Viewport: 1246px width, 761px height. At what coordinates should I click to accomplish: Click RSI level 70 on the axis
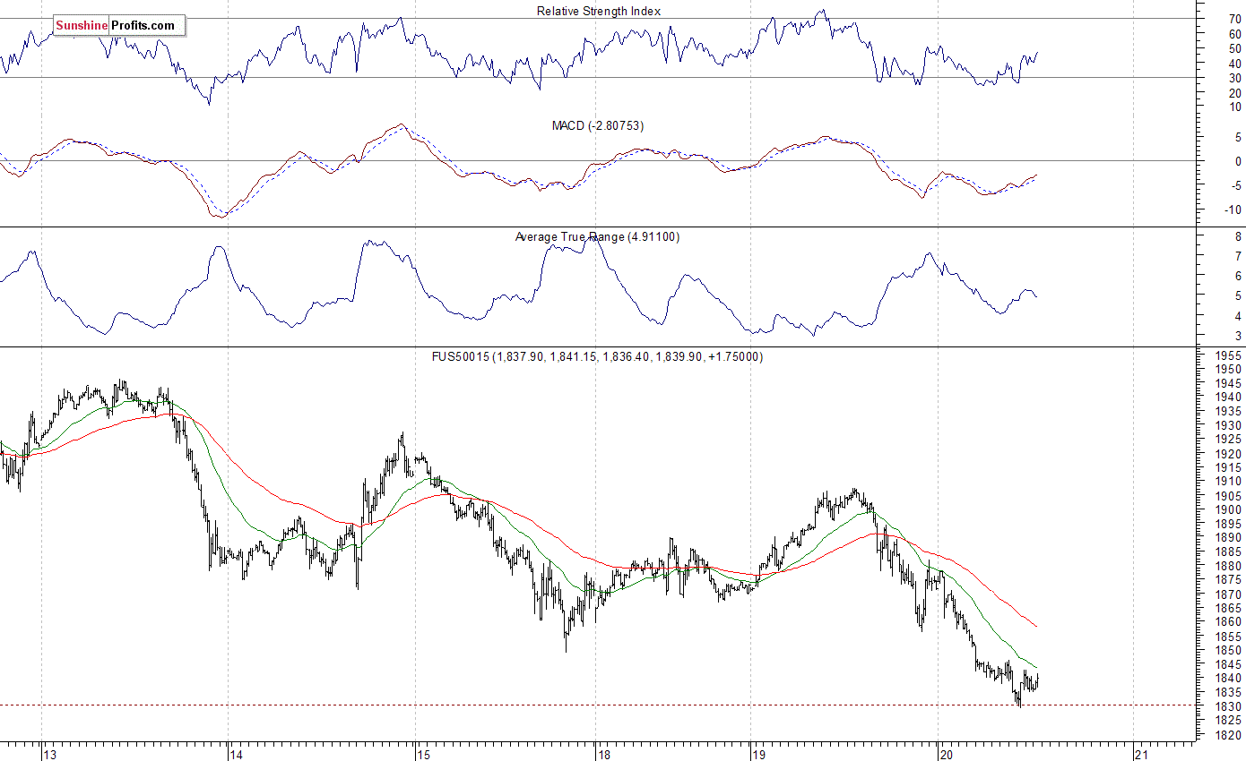(x=1235, y=19)
